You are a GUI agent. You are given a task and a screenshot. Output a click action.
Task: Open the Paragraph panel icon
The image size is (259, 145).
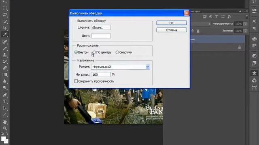click(x=254, y=28)
